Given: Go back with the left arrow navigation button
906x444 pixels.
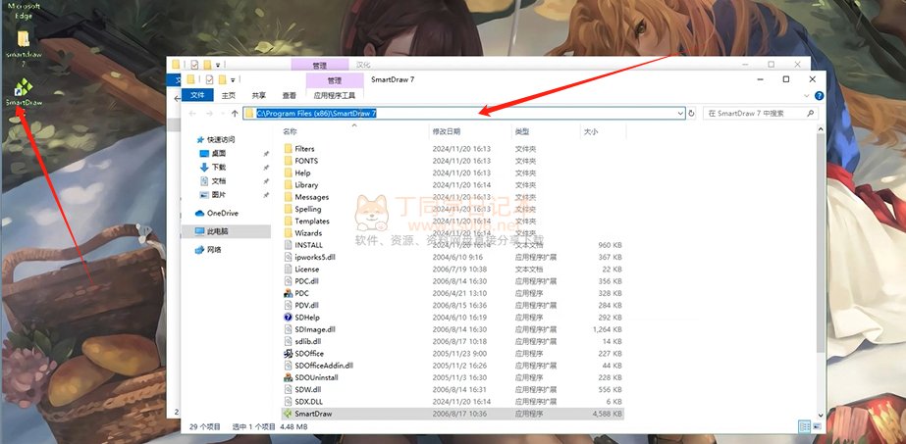Looking at the screenshot, I should coord(192,114).
